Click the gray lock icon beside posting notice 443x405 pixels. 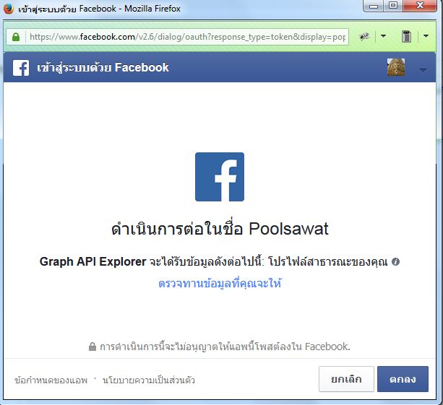93,347
